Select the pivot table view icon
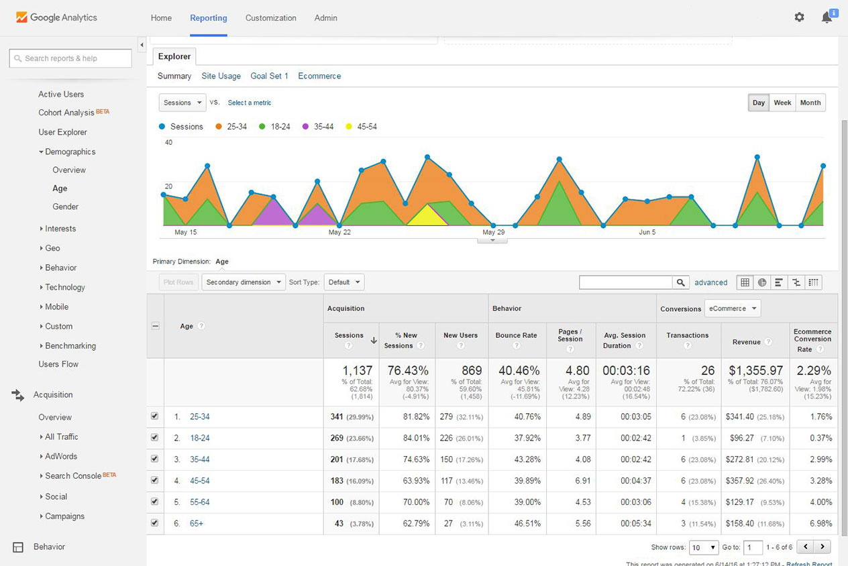This screenshot has width=848, height=566. tap(813, 282)
